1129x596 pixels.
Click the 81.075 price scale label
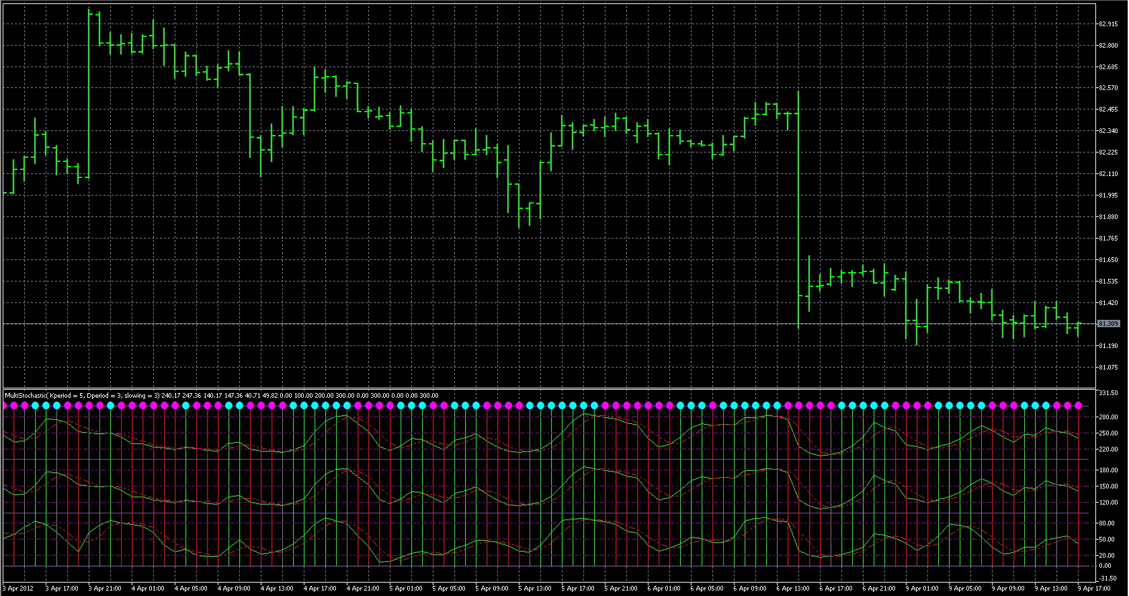1108,368
